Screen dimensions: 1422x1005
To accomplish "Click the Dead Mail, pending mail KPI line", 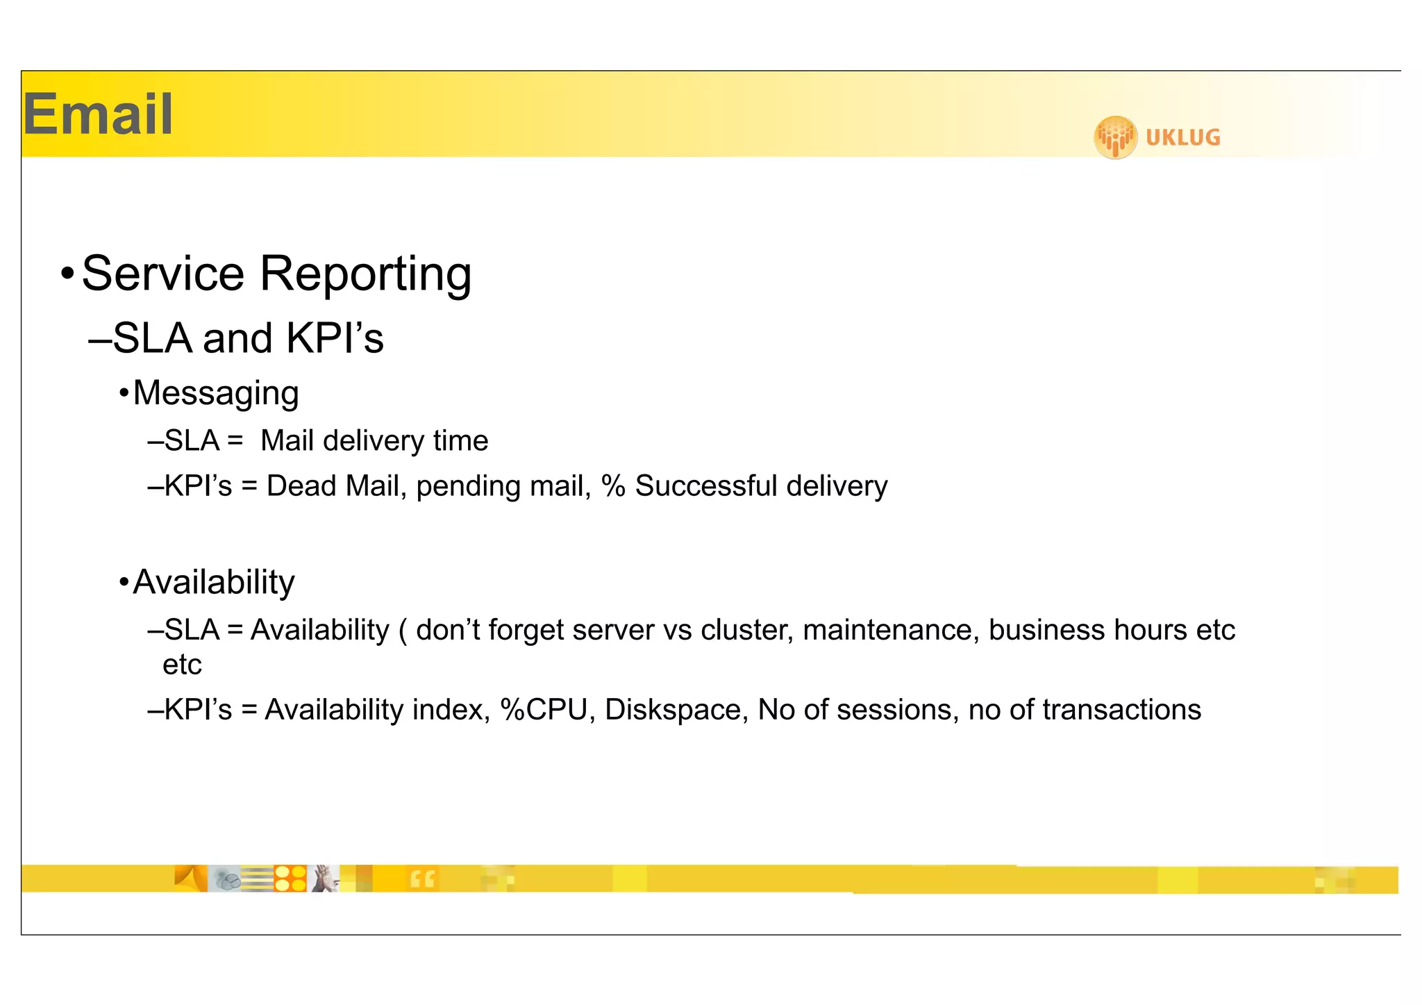I will [517, 486].
